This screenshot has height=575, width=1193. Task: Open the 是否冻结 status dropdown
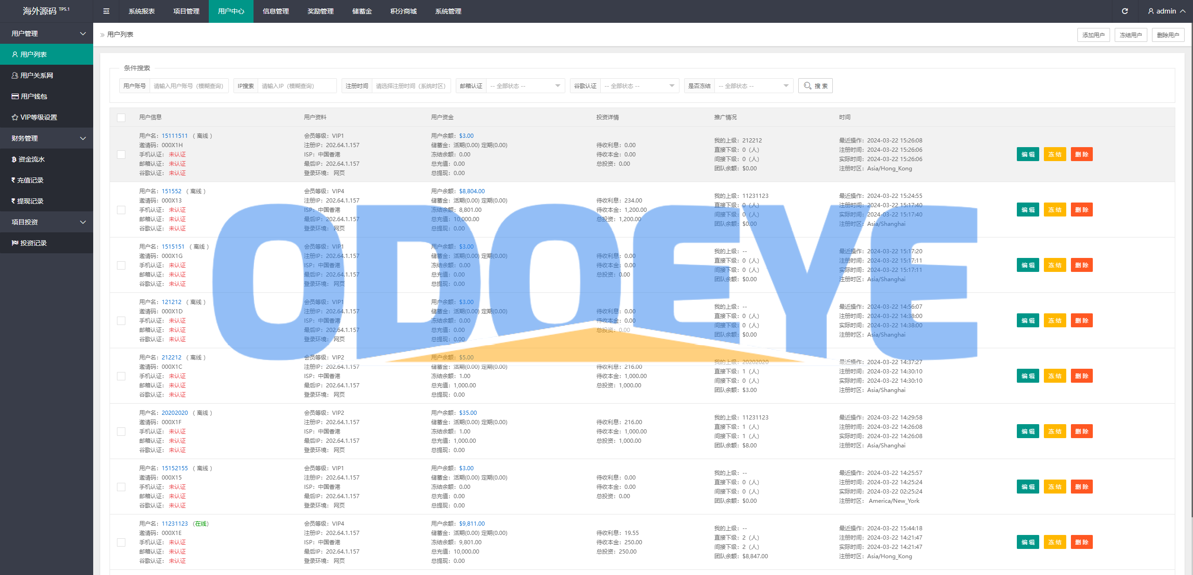(x=754, y=86)
